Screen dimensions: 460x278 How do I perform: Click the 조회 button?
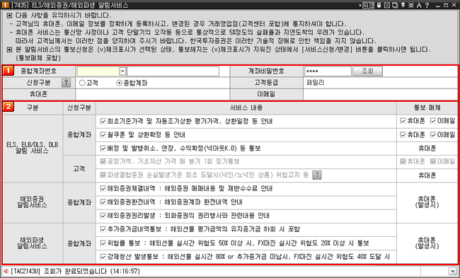tap(367, 71)
